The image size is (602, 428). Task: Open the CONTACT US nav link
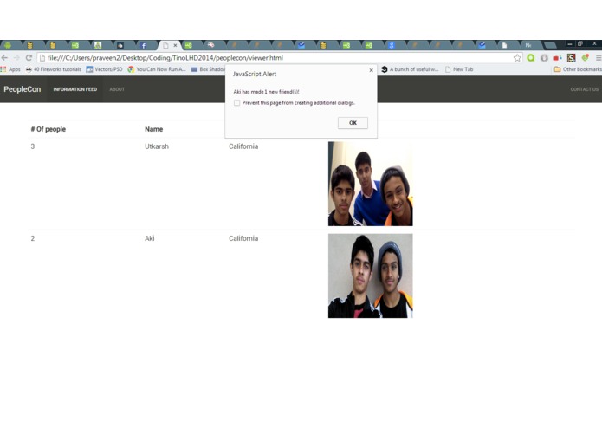(585, 89)
